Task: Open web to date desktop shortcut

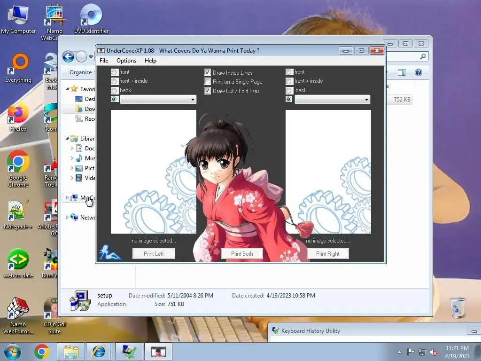Action: pos(18,263)
